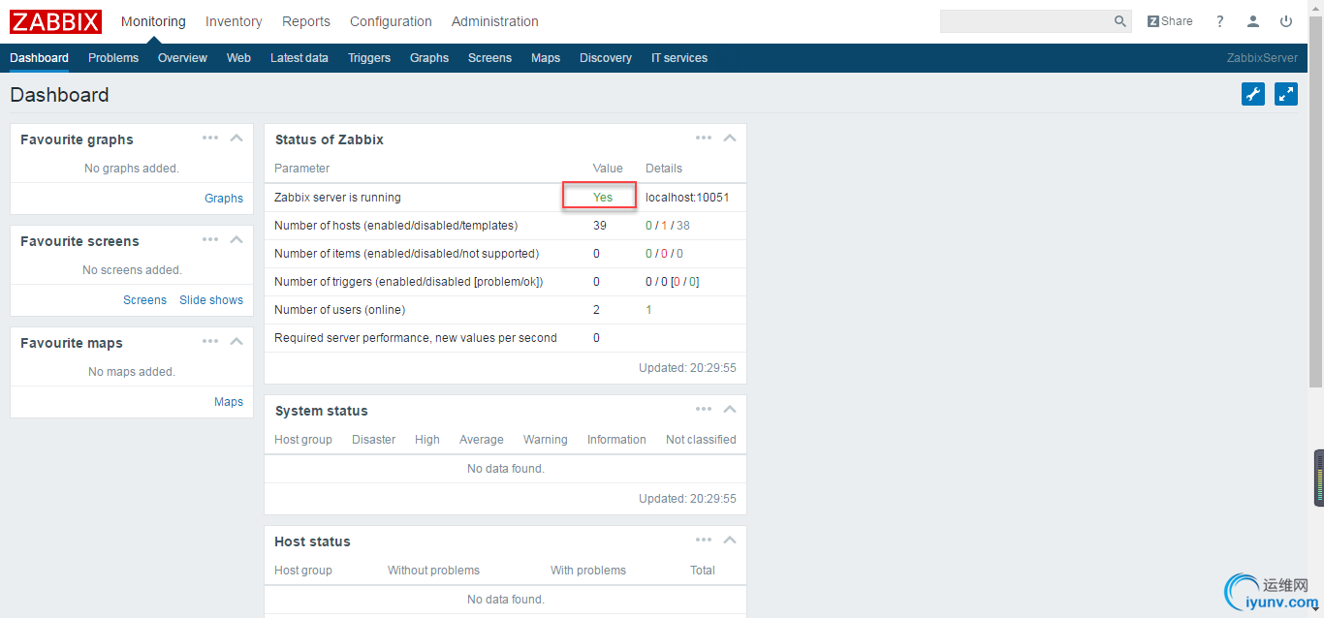Viewport: 1324px width, 618px height.
Task: Click Not classified column header
Action: point(701,440)
